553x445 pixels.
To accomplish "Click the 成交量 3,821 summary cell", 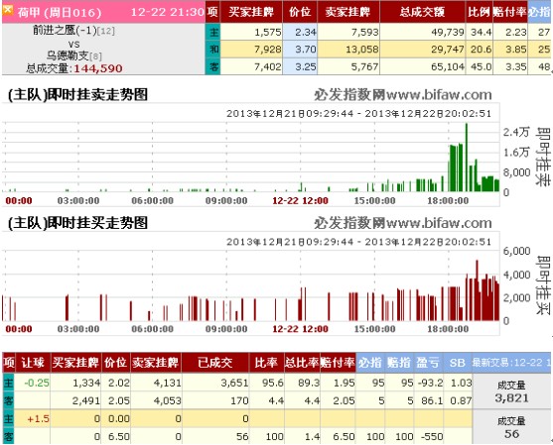I will [x=511, y=391].
